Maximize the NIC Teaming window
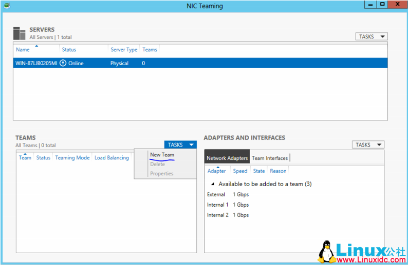 click(382, 5)
